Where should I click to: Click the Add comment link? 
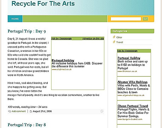point(19,111)
